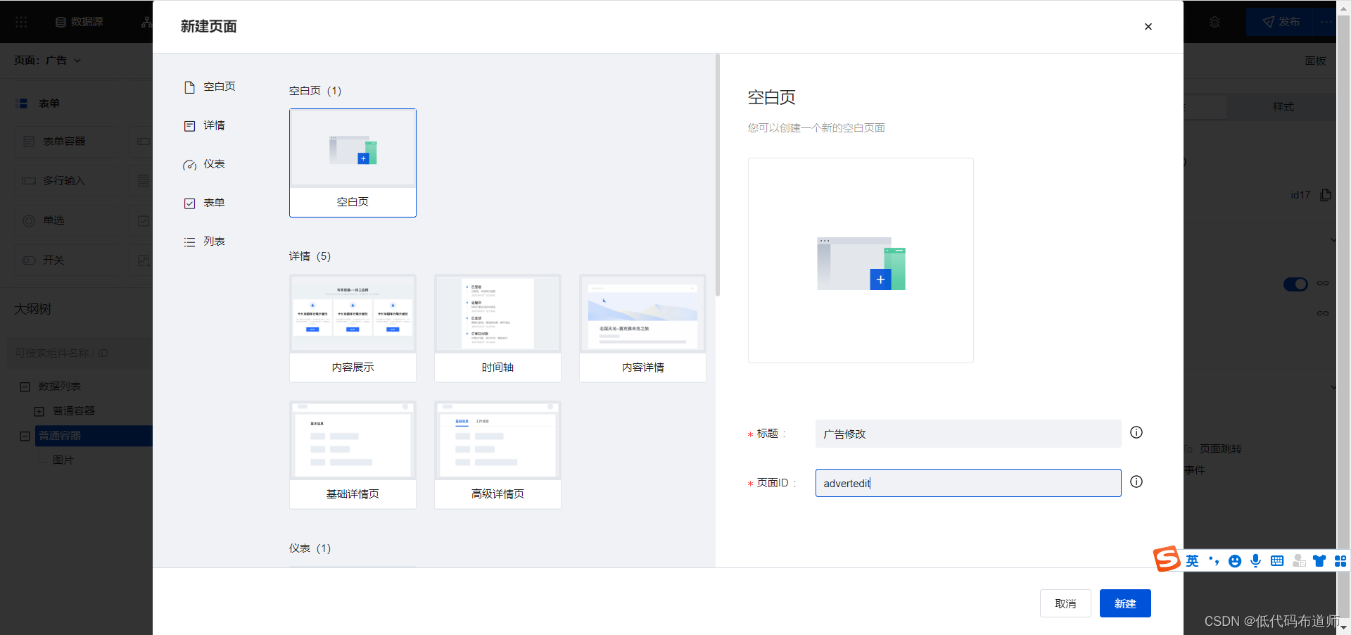Click copy icon beside id17
This screenshot has width=1351, height=635.
1326,194
